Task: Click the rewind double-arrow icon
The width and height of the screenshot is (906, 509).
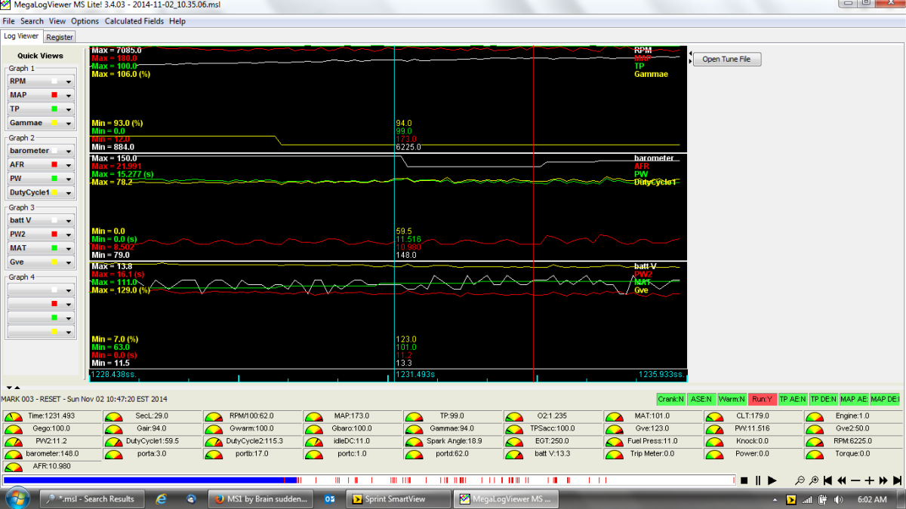Action: [841, 480]
